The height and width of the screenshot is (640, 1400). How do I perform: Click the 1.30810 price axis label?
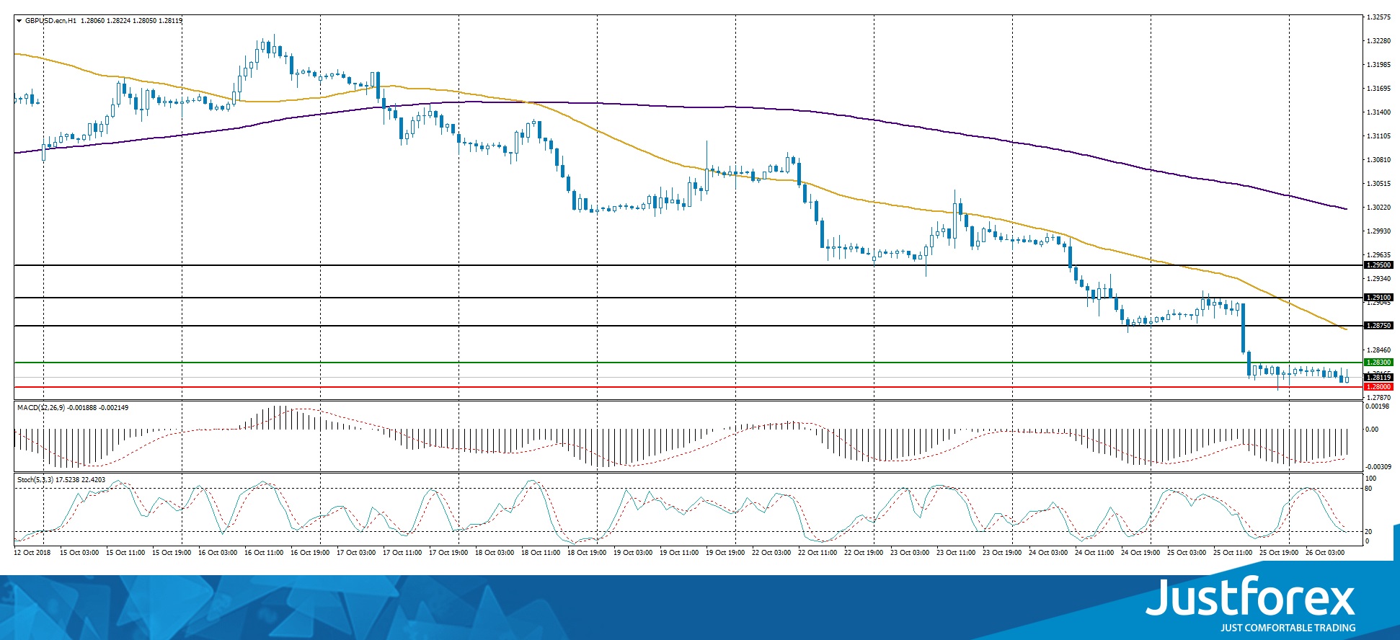pos(1379,160)
